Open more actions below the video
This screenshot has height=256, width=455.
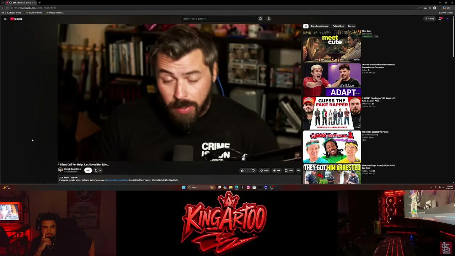(x=298, y=171)
